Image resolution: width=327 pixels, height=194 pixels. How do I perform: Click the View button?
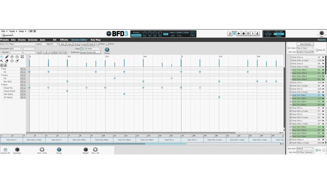pyautogui.click(x=70, y=44)
